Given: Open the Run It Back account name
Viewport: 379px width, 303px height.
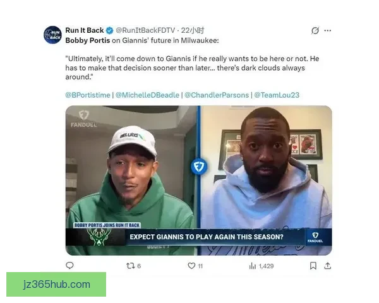Looking at the screenshot, I should click(85, 30).
